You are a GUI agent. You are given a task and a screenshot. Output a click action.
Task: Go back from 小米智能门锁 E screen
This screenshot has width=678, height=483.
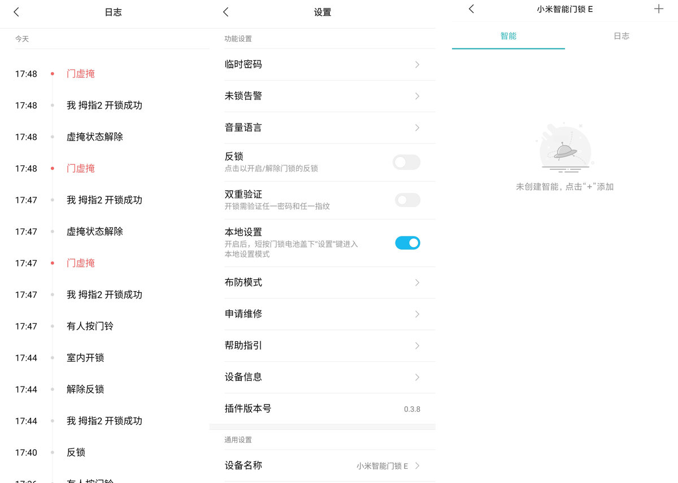[471, 9]
